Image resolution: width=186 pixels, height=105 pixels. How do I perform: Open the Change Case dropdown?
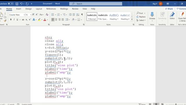[42, 15]
